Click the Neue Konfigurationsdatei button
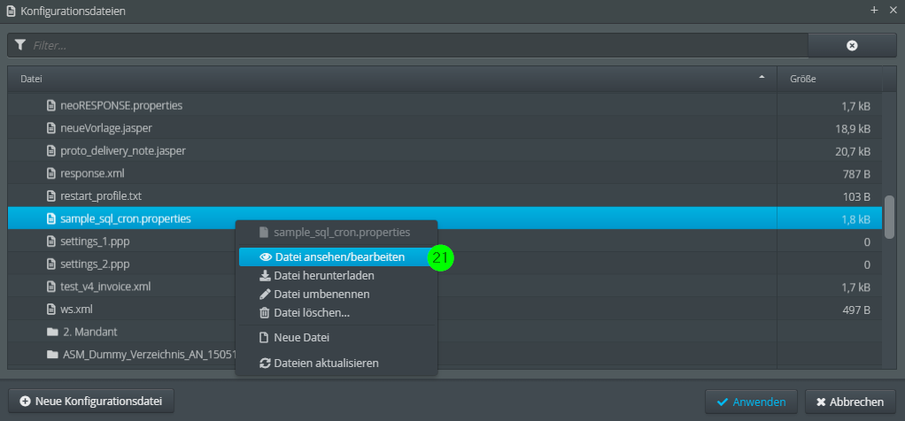905x421 pixels. coord(90,402)
